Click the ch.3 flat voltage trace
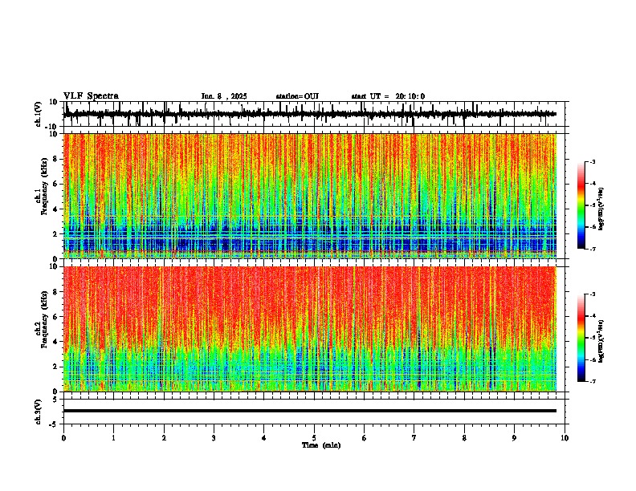Viewport: 636px width, 491px height. (310, 411)
